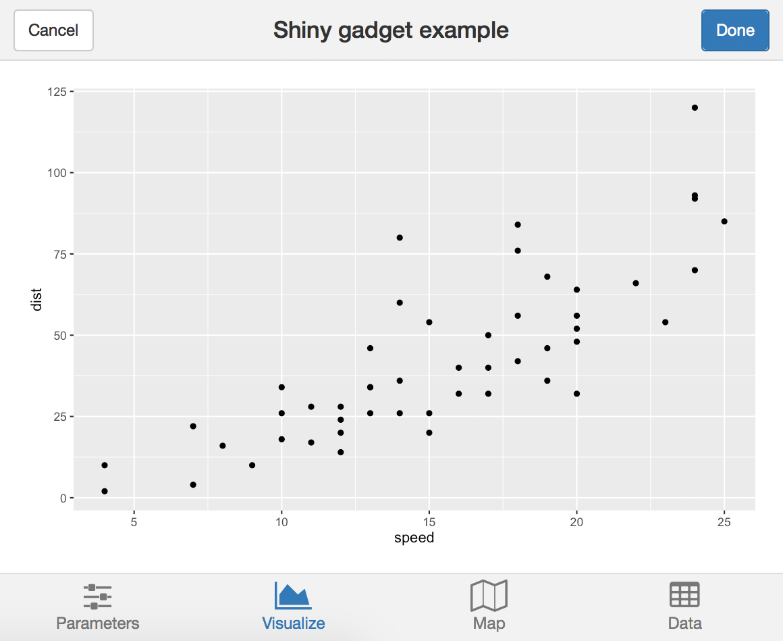Select the lone data point at speed 22
The width and height of the screenshot is (783, 641).
(636, 283)
